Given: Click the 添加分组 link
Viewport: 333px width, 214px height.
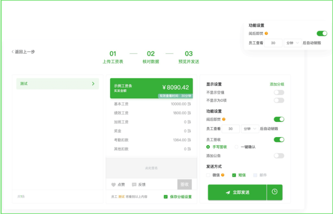Looking at the screenshot, I should (277, 84).
